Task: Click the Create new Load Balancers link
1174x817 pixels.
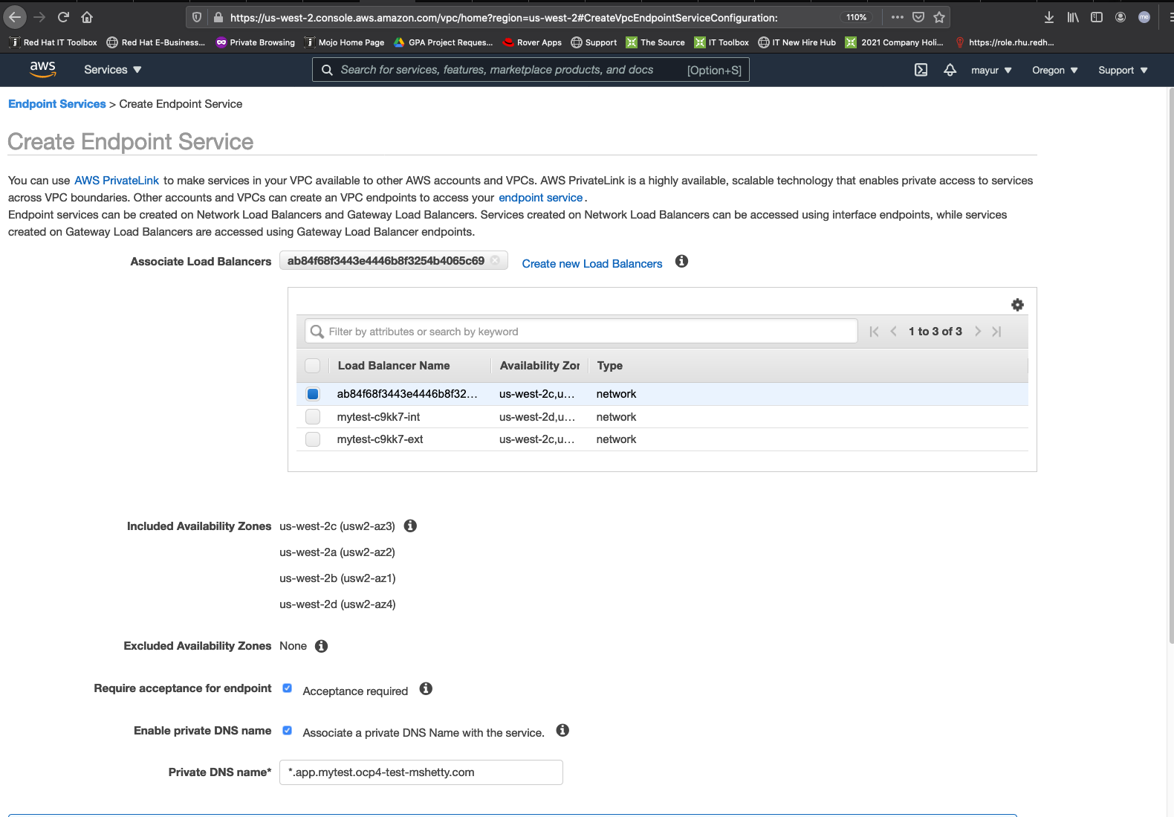Action: (x=591, y=264)
